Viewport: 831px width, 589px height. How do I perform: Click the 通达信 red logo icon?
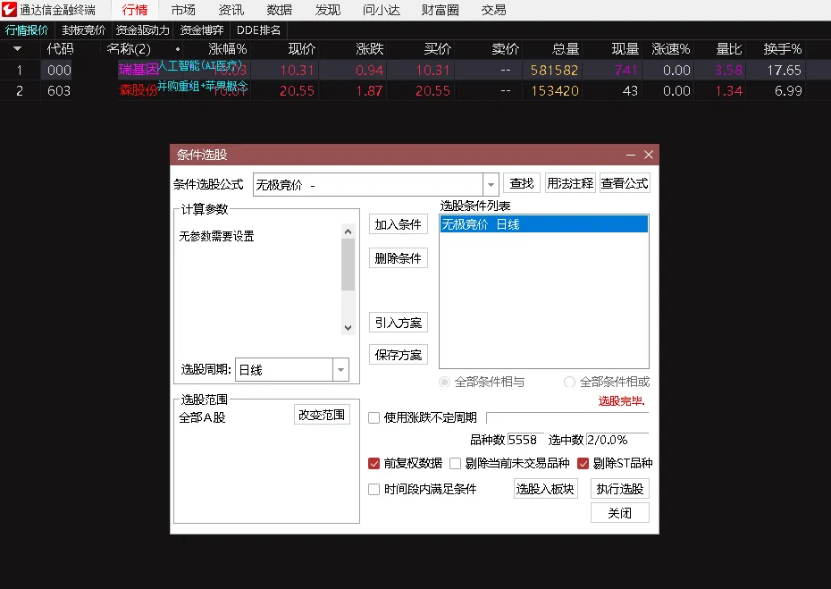[9, 9]
